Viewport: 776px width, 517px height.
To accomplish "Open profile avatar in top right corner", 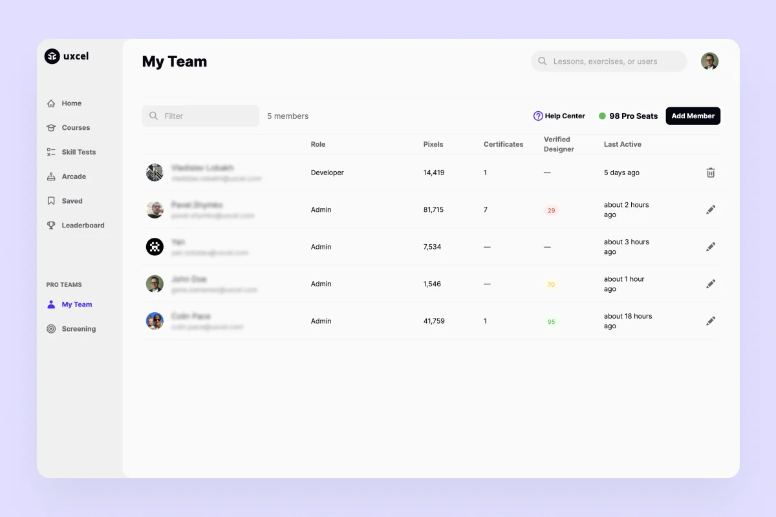I will pos(709,61).
